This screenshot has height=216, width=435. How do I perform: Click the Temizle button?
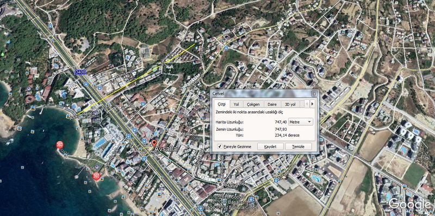click(x=298, y=147)
